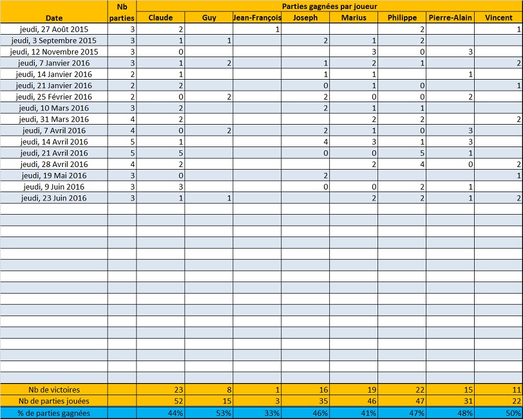Click Joseph's 4 wins on 14 Avril 2016

305,142
